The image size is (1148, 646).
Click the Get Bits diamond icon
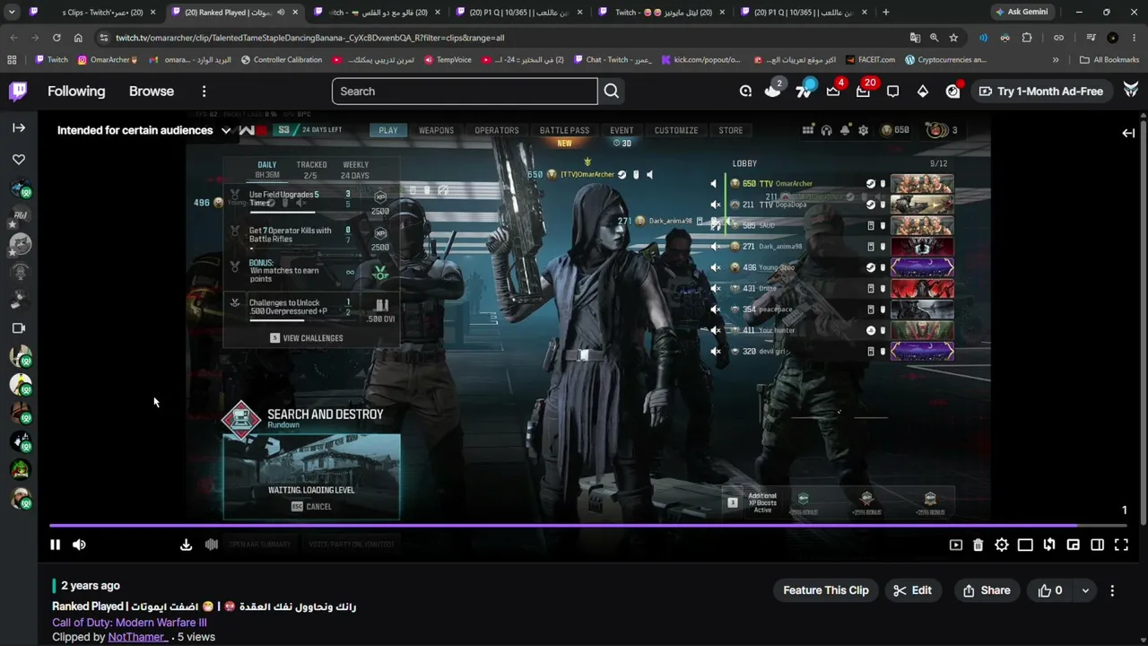923,92
